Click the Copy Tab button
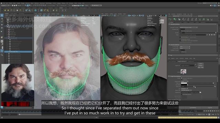Viewport: 220px width, 123px height. click(x=210, y=108)
